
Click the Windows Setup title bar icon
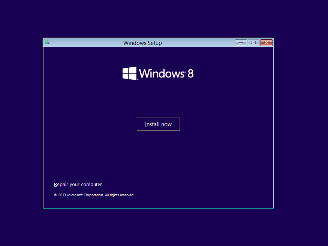[47, 42]
